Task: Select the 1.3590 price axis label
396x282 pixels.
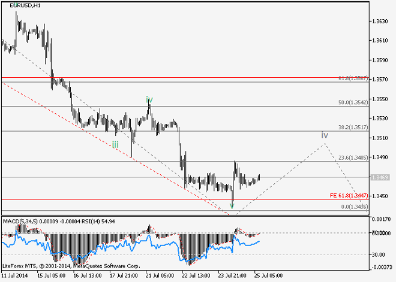Action: [x=380, y=60]
